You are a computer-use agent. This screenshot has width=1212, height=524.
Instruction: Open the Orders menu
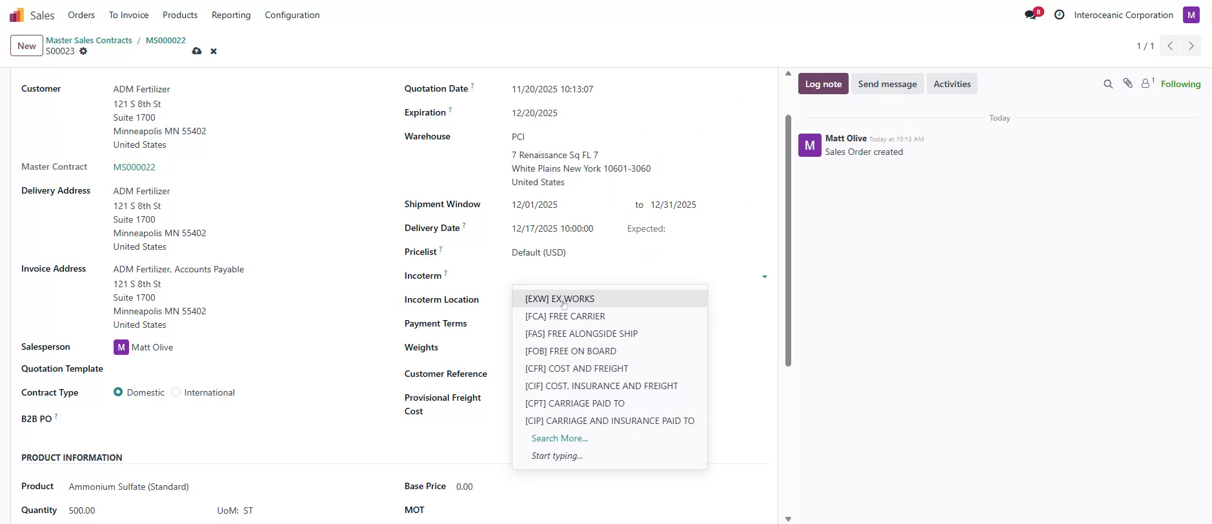pos(81,15)
